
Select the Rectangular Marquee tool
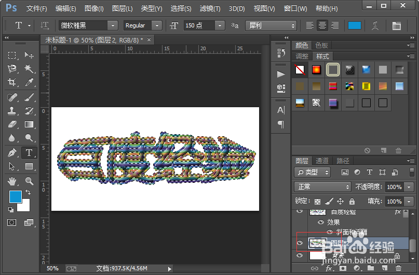click(x=12, y=55)
